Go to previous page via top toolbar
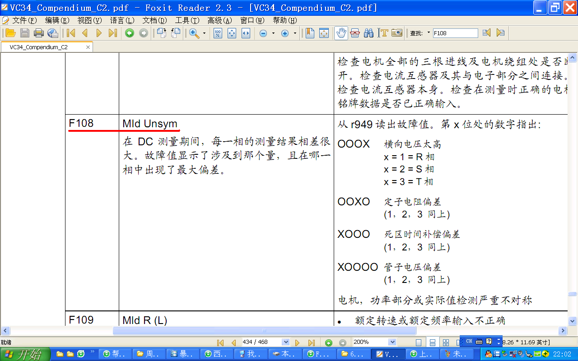Image resolution: width=578 pixels, height=361 pixels. [x=85, y=33]
